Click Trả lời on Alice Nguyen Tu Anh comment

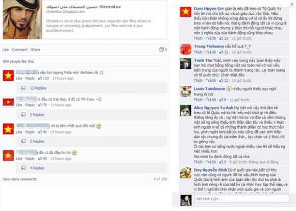pyautogui.click(x=211, y=162)
